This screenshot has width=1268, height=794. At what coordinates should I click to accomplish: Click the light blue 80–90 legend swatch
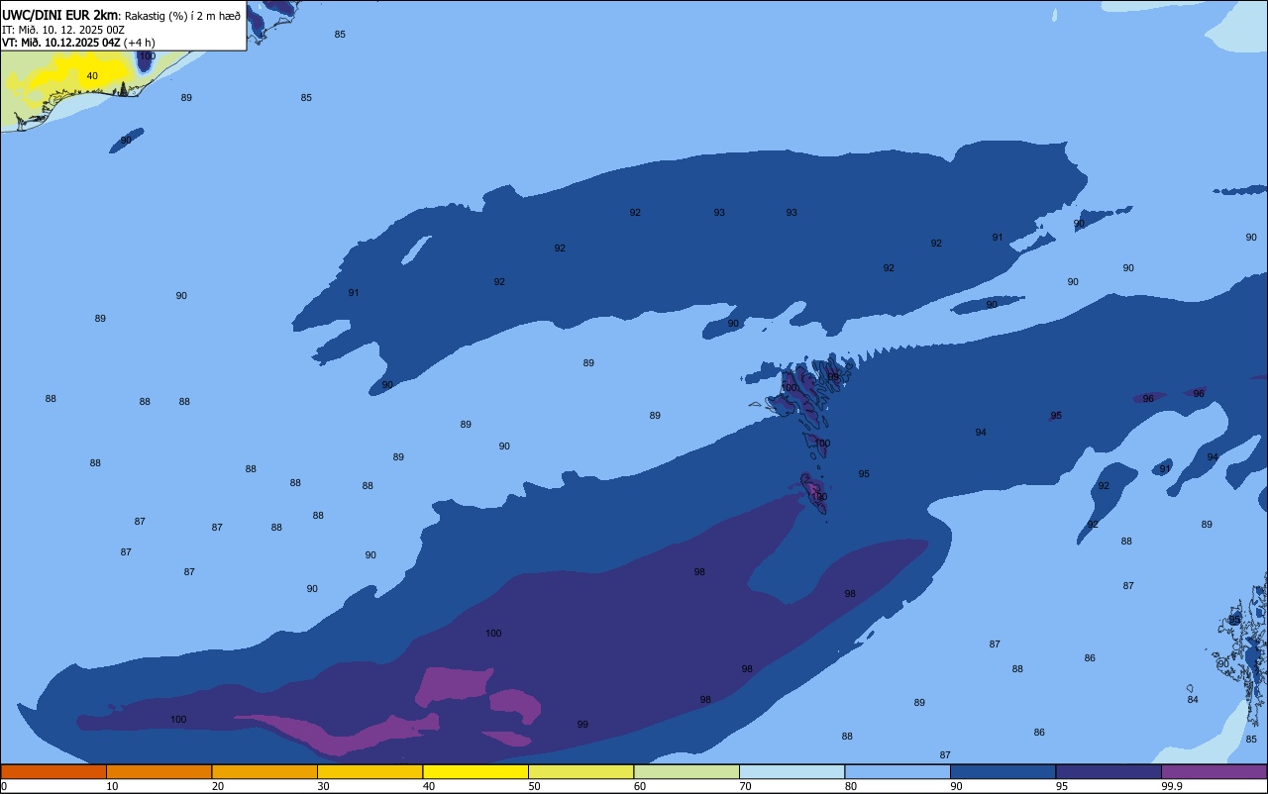tap(898, 771)
